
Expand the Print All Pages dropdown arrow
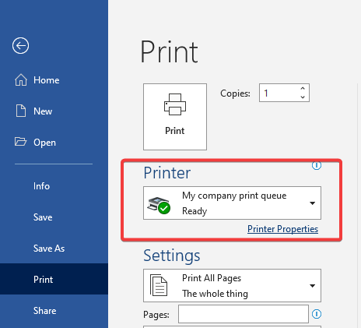click(x=313, y=286)
